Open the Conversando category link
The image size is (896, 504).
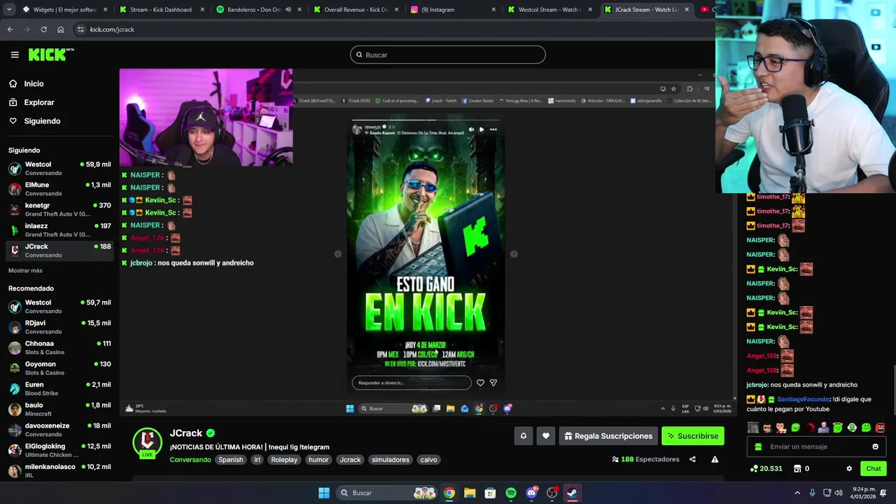(x=190, y=460)
